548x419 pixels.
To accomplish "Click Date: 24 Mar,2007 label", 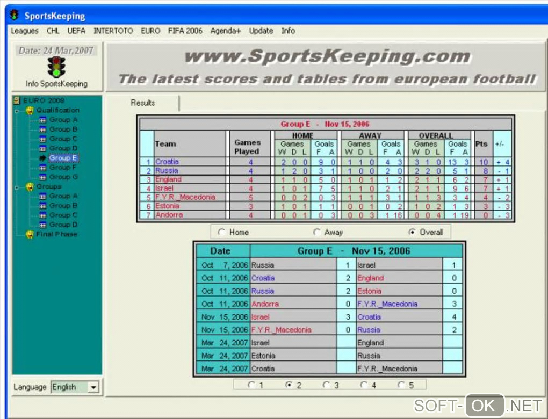I will pyautogui.click(x=56, y=50).
